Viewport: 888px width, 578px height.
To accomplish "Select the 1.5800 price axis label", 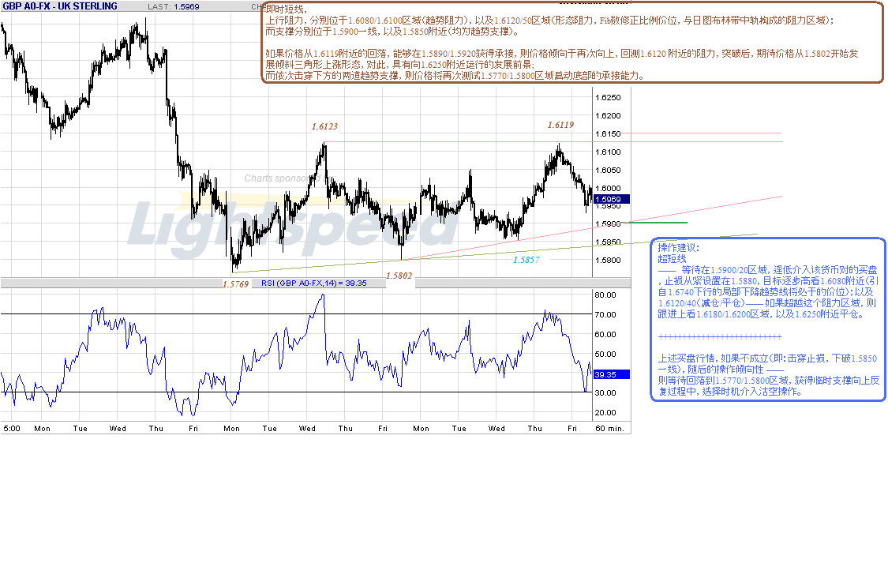I will pyautogui.click(x=608, y=261).
